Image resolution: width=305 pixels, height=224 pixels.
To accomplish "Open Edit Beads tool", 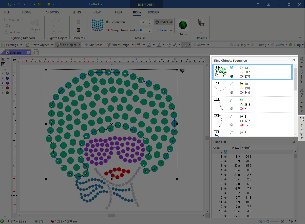I will pos(93,45).
